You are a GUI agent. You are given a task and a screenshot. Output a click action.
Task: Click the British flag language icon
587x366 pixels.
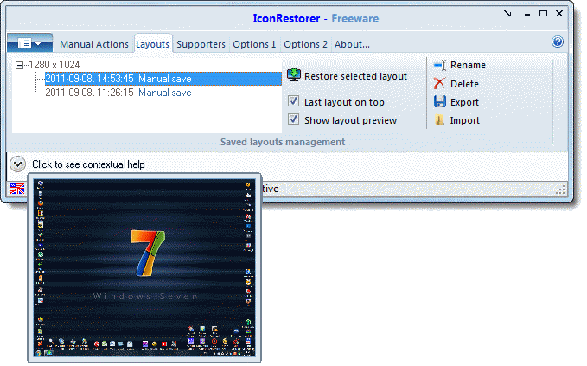(x=17, y=189)
